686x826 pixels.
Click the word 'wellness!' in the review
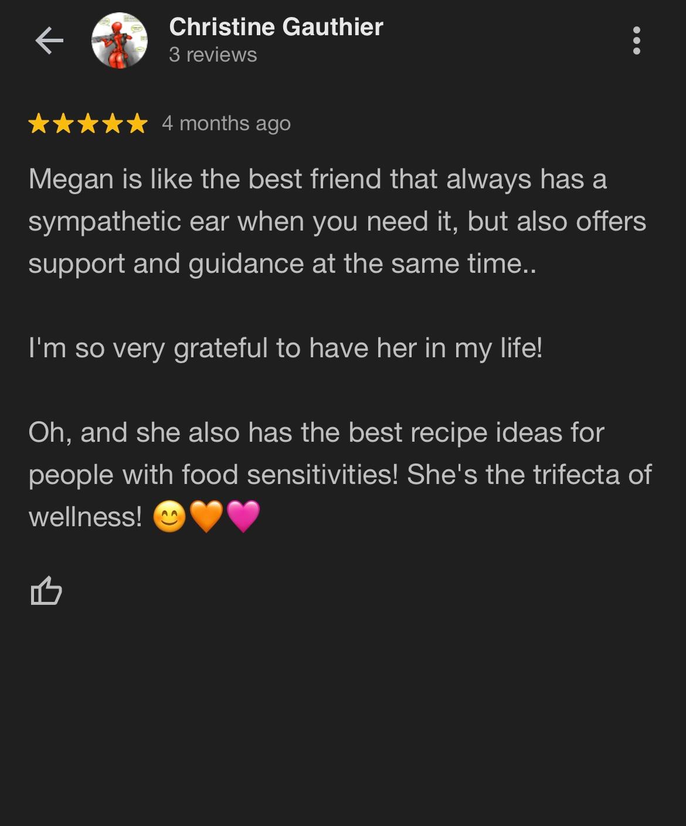pos(85,517)
